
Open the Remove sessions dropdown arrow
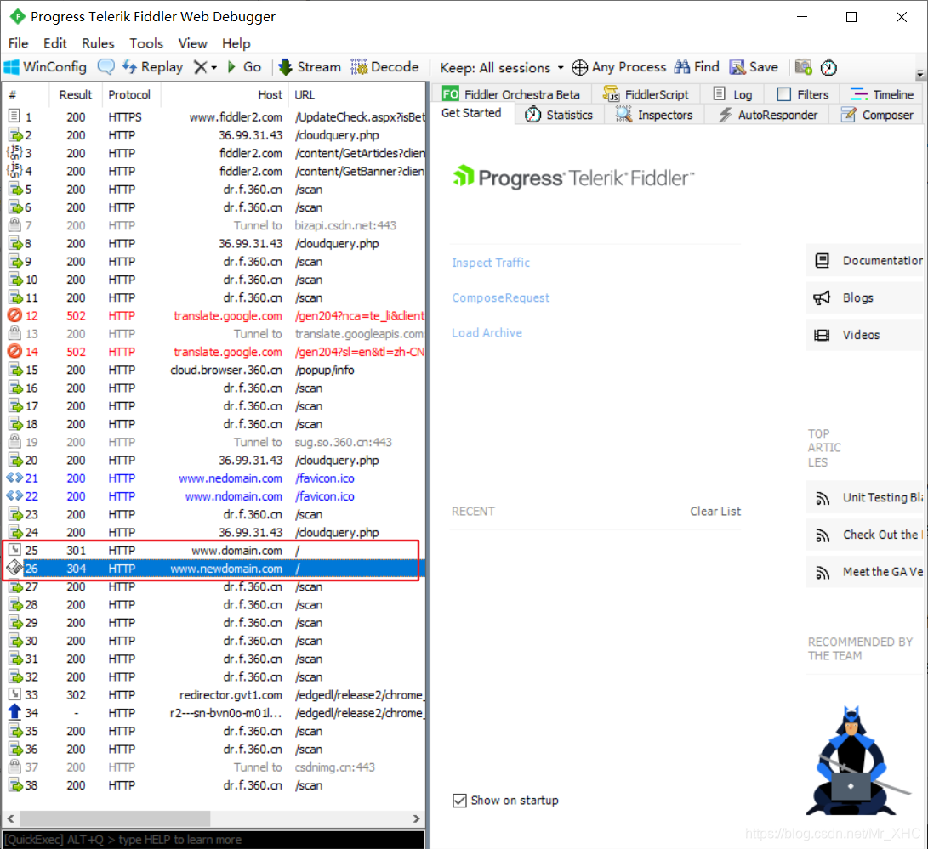(214, 68)
